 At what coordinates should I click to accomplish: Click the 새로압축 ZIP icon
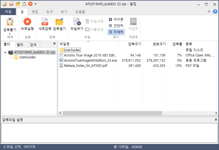click(45, 22)
